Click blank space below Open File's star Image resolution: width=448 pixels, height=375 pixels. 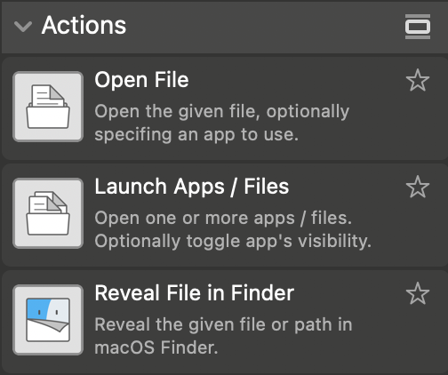coord(418,124)
